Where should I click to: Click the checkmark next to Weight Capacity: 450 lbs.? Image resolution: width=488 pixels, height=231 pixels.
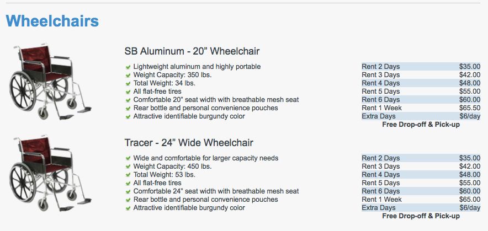click(128, 166)
